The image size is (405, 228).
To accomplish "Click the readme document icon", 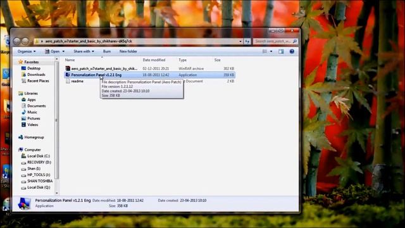I will click(68, 81).
